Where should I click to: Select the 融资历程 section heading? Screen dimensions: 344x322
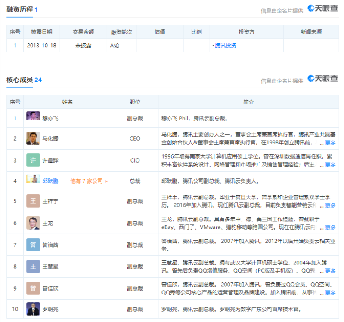19,9
